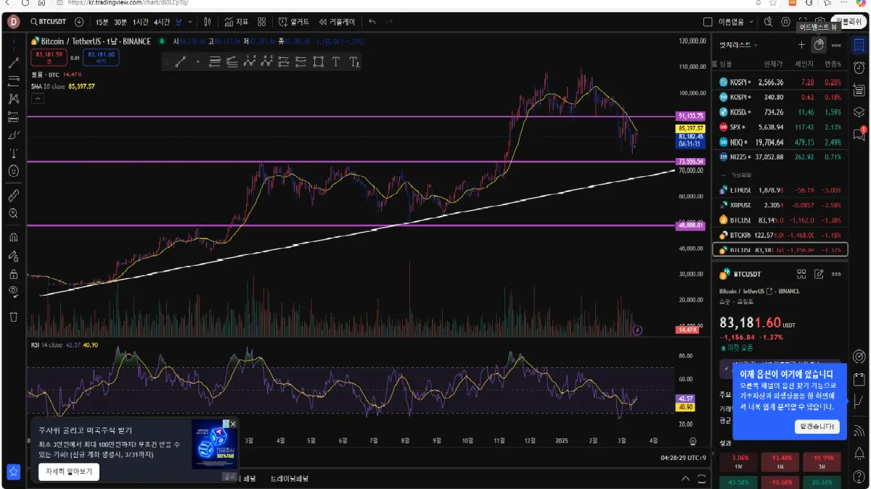Switch to the 1시간 timeframe

click(141, 22)
